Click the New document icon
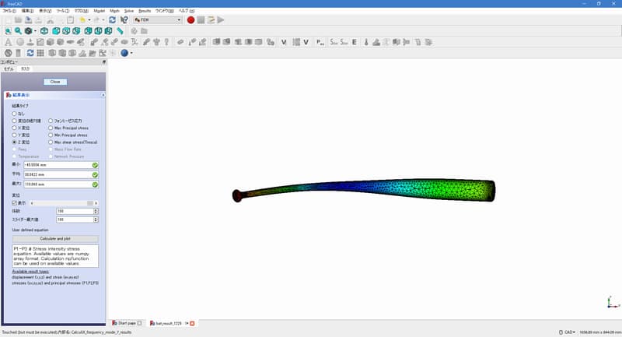 (x=9, y=20)
